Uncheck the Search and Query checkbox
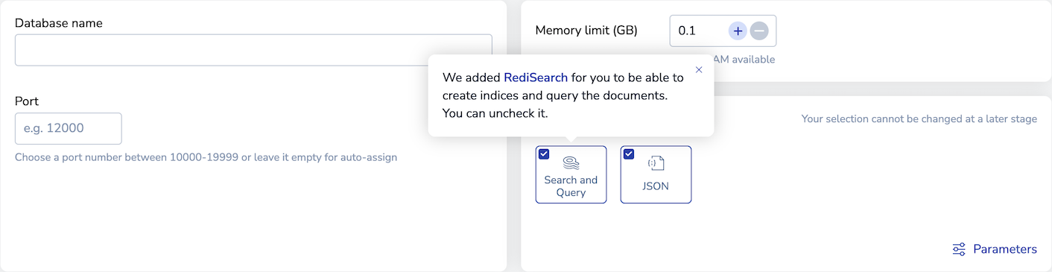Viewport: 1052px width, 272px height. (544, 154)
